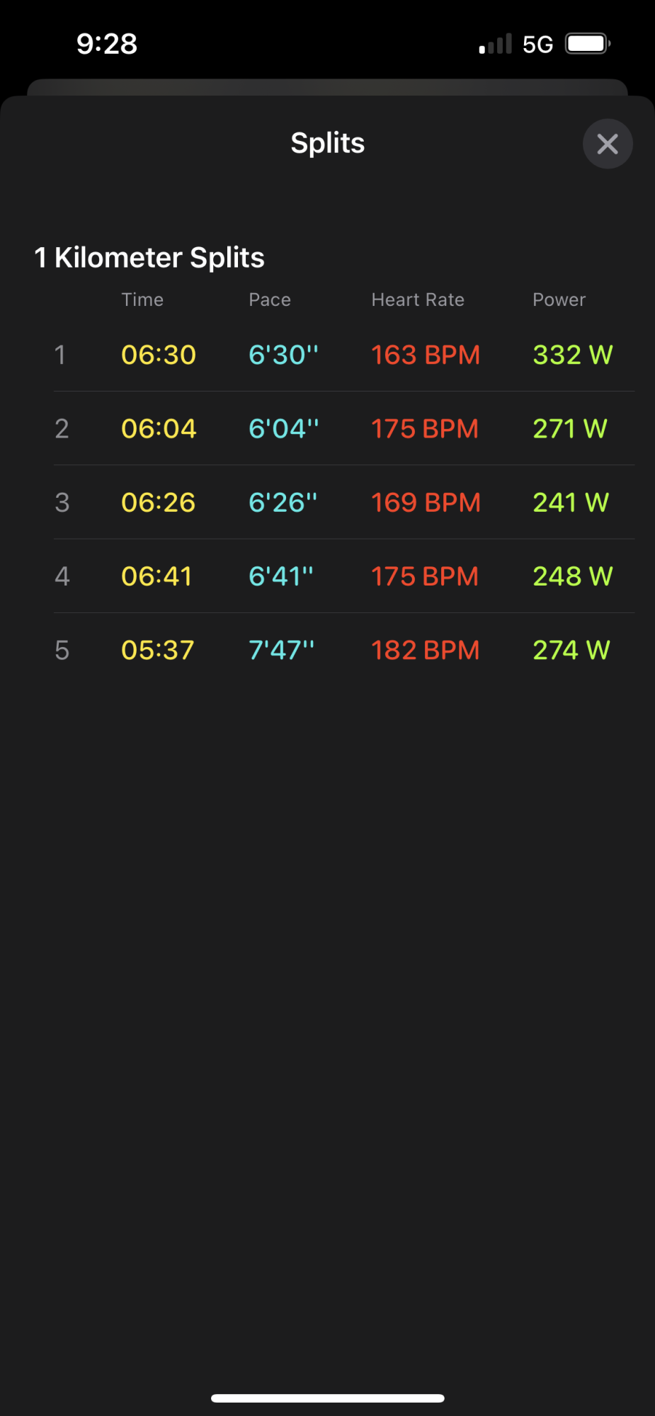Tap the 1 Kilometer Splits section header
The width and height of the screenshot is (655, 1416).
pos(149,258)
